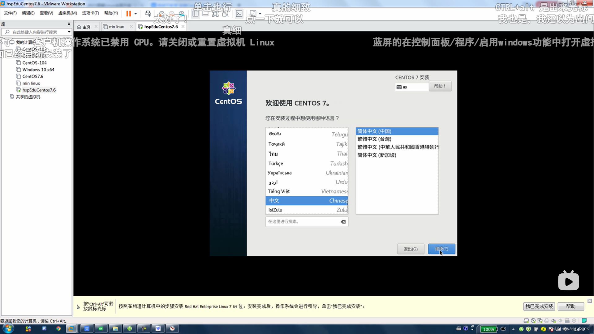Select CentOS7.6 in the library tree

tap(33, 76)
